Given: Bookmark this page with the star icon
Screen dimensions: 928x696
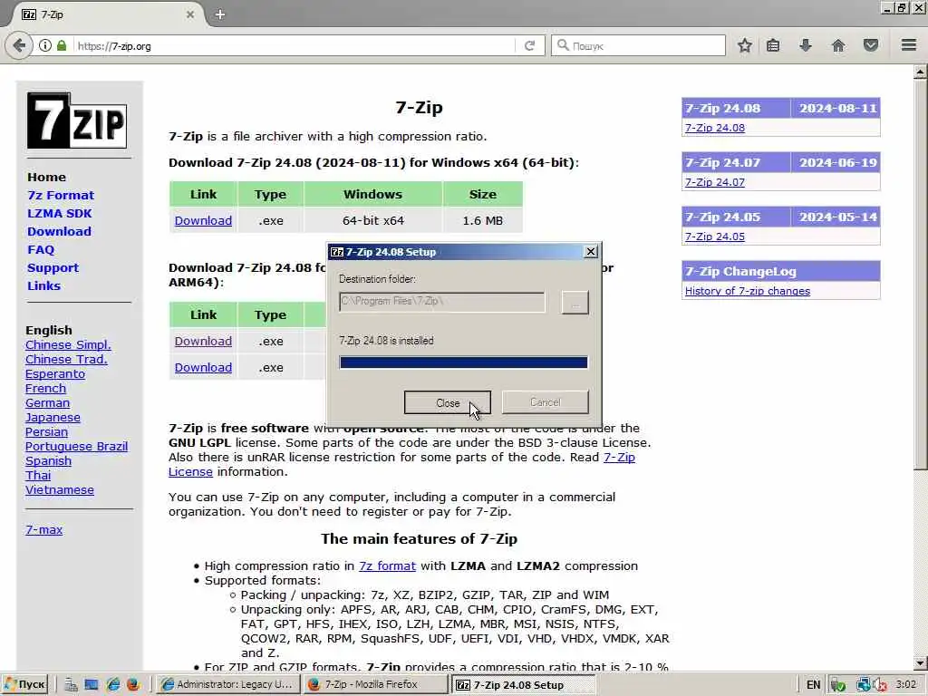Looking at the screenshot, I should pyautogui.click(x=745, y=45).
